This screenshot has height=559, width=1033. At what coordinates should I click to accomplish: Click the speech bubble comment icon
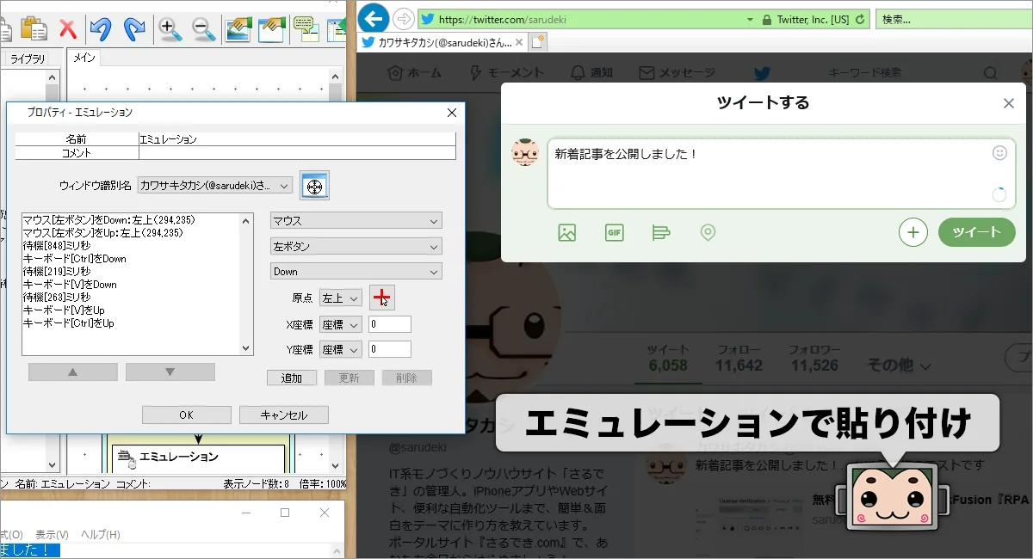tap(304, 28)
